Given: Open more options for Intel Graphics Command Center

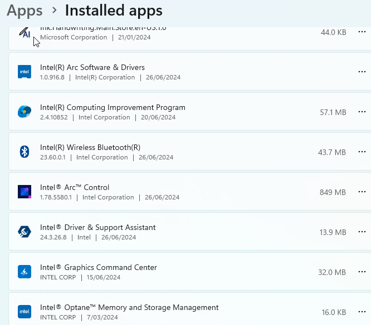Looking at the screenshot, I should point(362,272).
